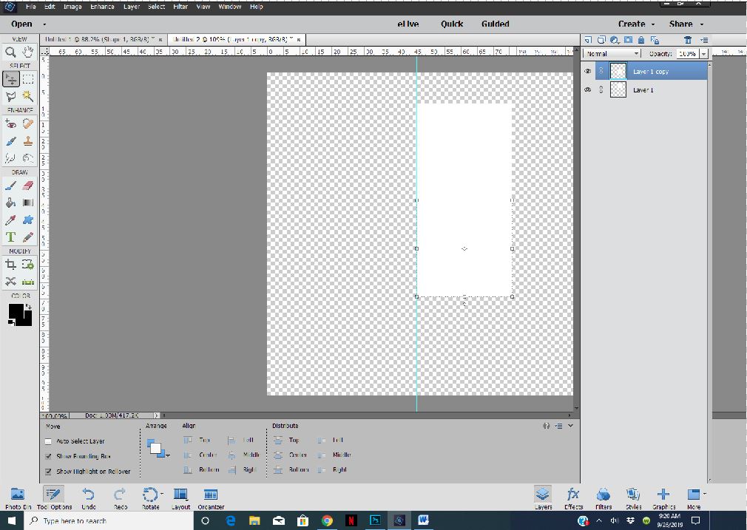Viewport: 747px width, 530px height.
Task: Select the Red Eye Removal tool
Action: click(x=10, y=123)
